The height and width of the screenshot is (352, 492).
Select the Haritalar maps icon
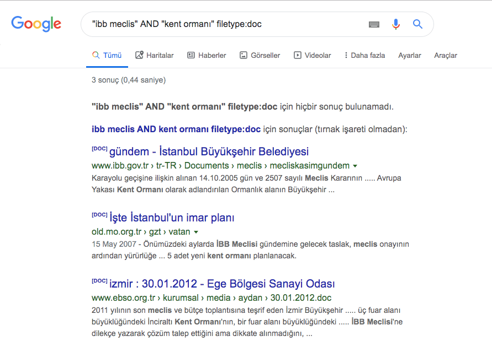[139, 55]
